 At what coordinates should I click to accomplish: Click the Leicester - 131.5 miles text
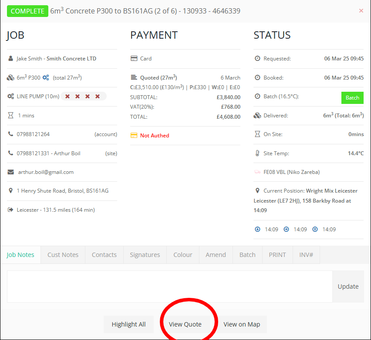56,210
